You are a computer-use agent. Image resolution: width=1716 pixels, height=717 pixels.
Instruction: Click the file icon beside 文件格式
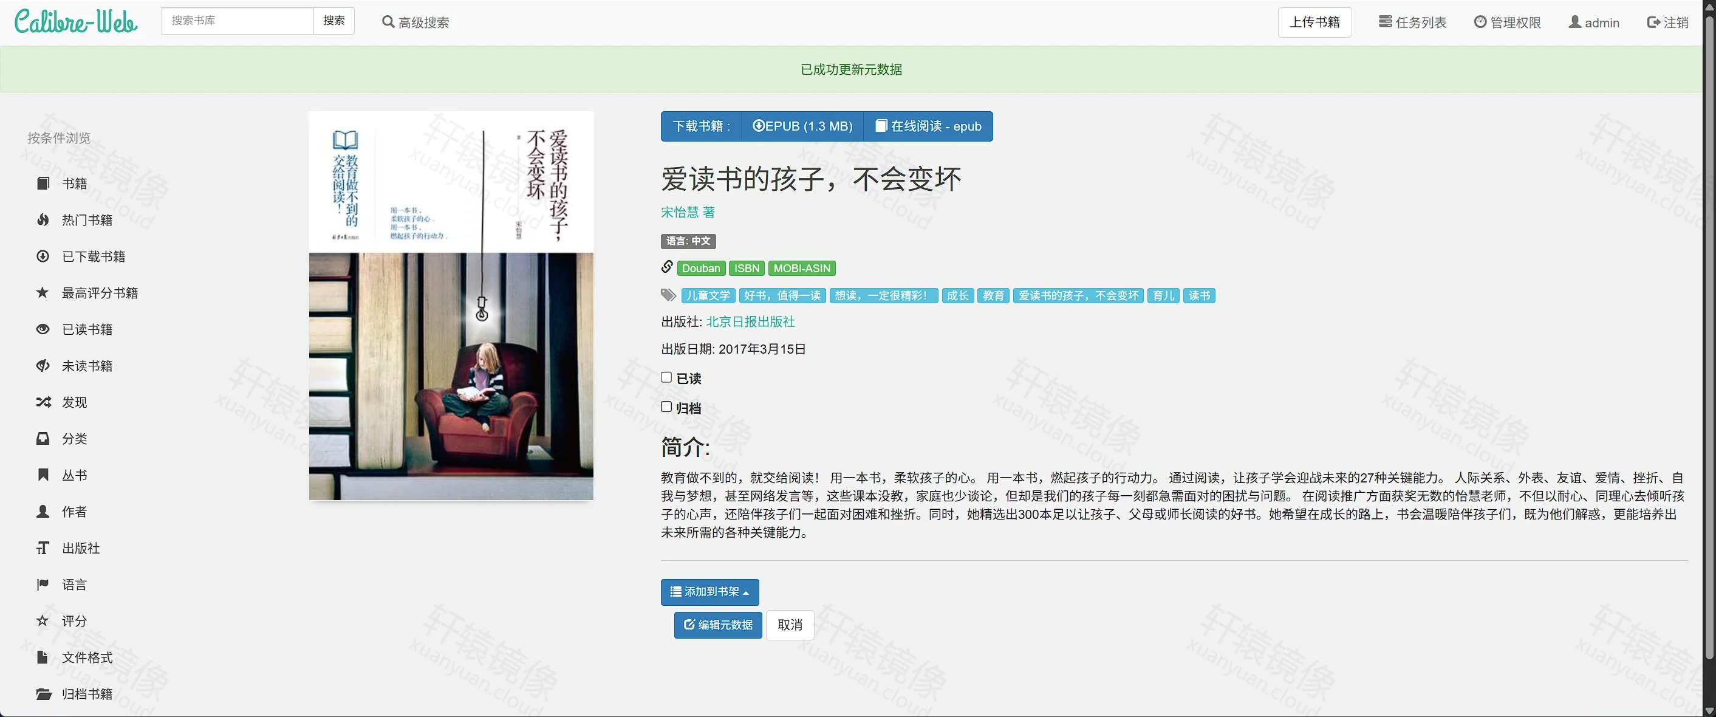43,657
